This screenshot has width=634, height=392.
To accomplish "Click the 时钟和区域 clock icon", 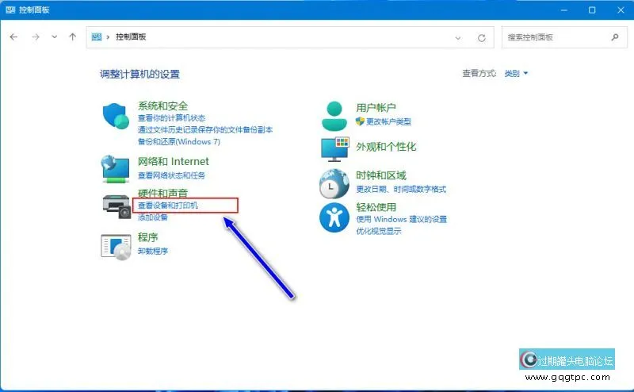I will (334, 183).
